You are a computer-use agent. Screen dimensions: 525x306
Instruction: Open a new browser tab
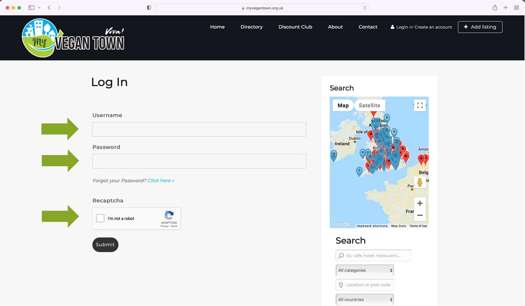pyautogui.click(x=505, y=8)
